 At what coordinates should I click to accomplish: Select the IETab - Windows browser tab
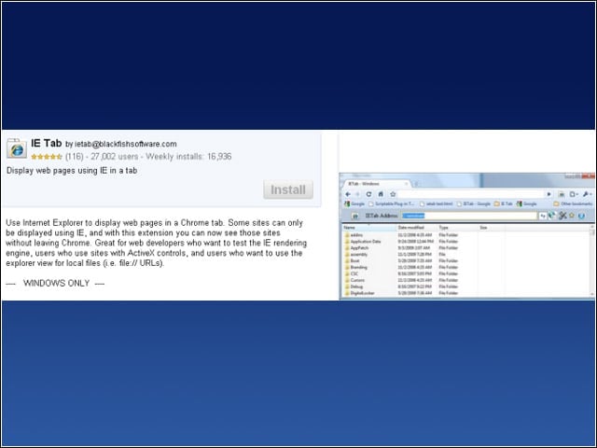375,184
